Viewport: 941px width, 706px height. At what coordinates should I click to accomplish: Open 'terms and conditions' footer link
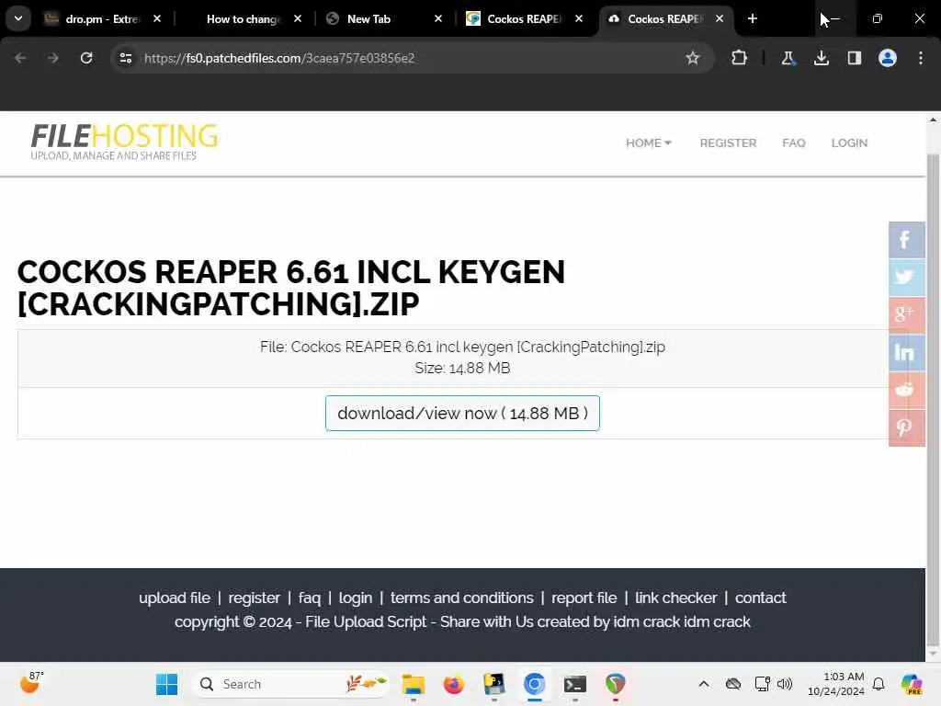(461, 598)
